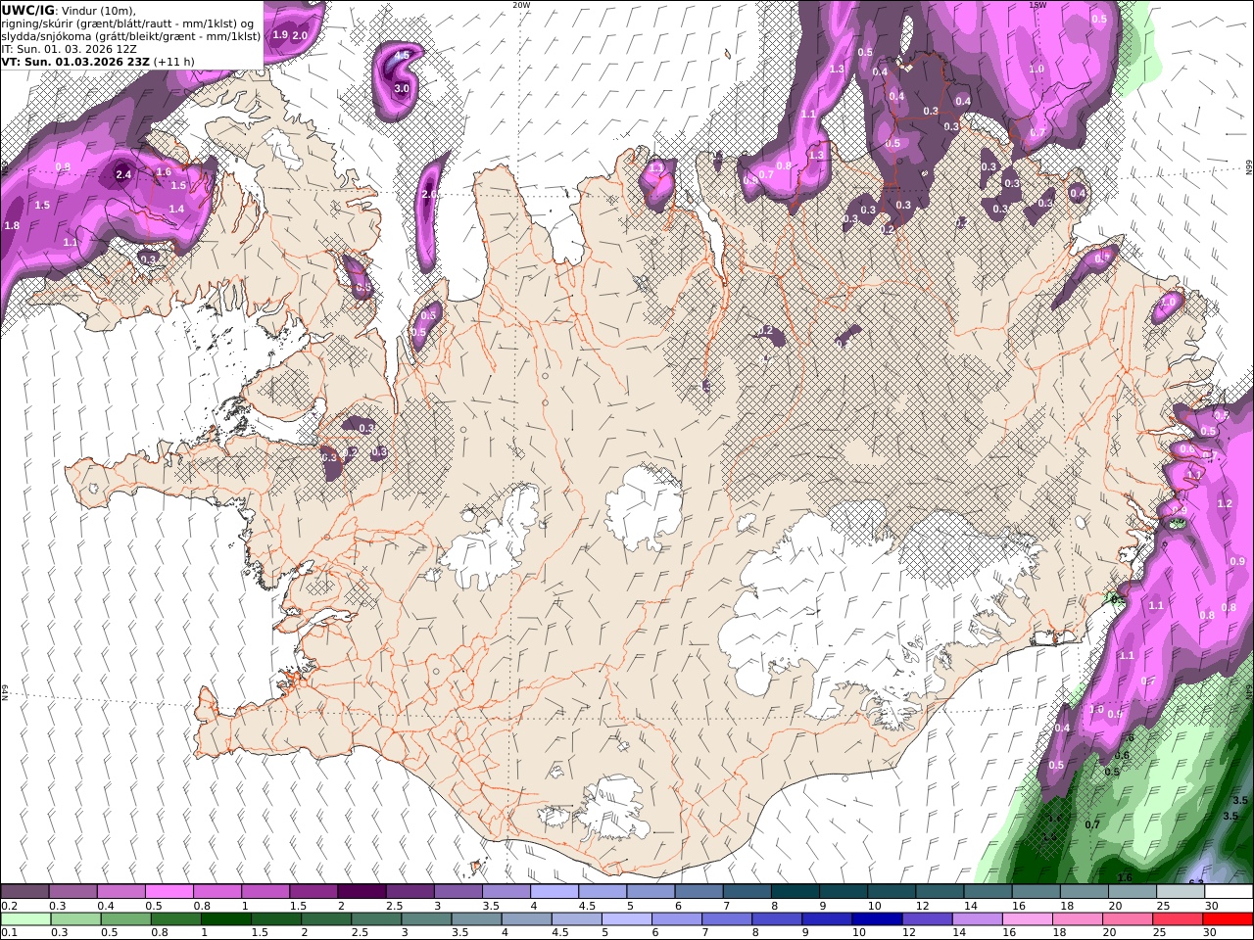
Task: Pick the violet 12–14 rain legend swatch
Action: click(x=926, y=918)
